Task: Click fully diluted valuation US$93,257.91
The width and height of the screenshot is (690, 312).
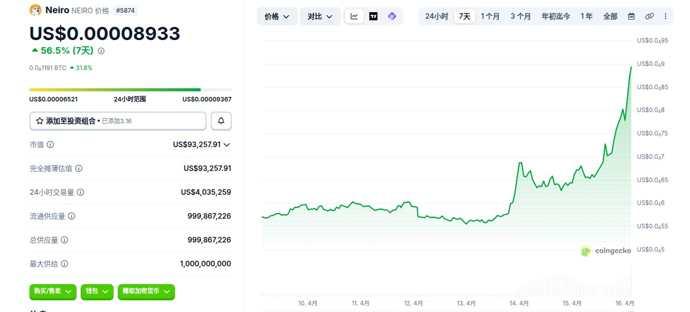Action: [208, 168]
